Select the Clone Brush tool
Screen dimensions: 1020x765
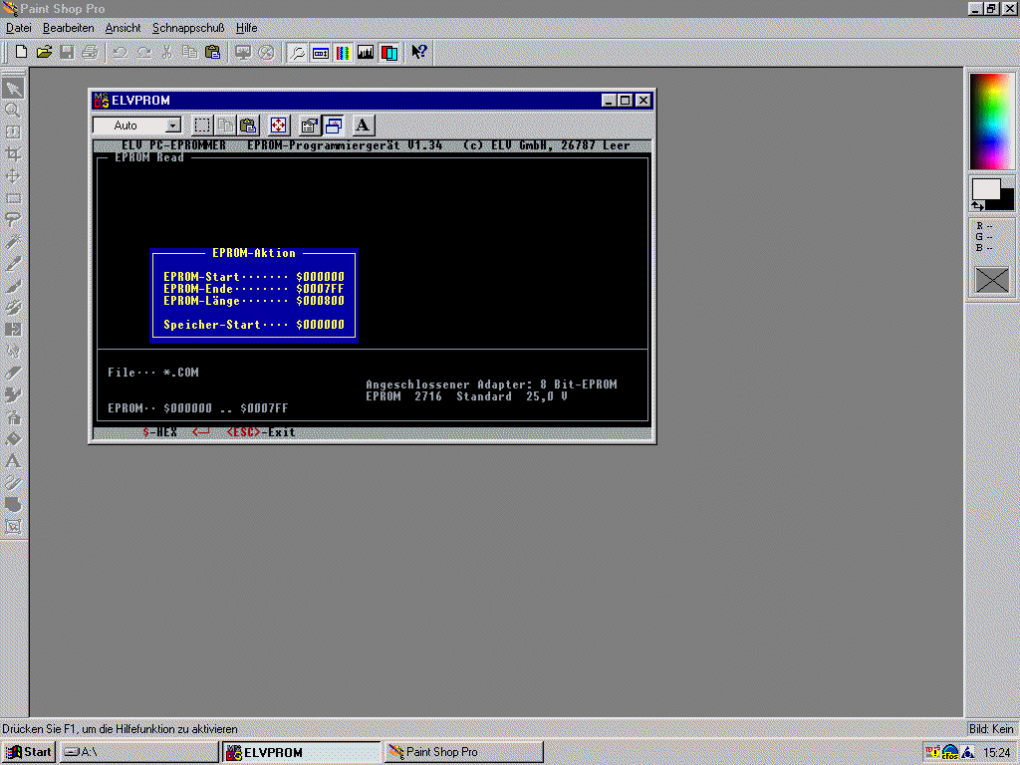13,308
